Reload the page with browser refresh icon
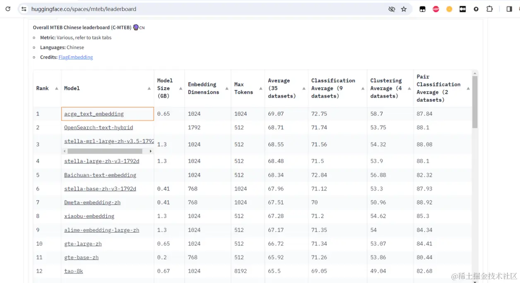520x283 pixels. tap(8, 9)
